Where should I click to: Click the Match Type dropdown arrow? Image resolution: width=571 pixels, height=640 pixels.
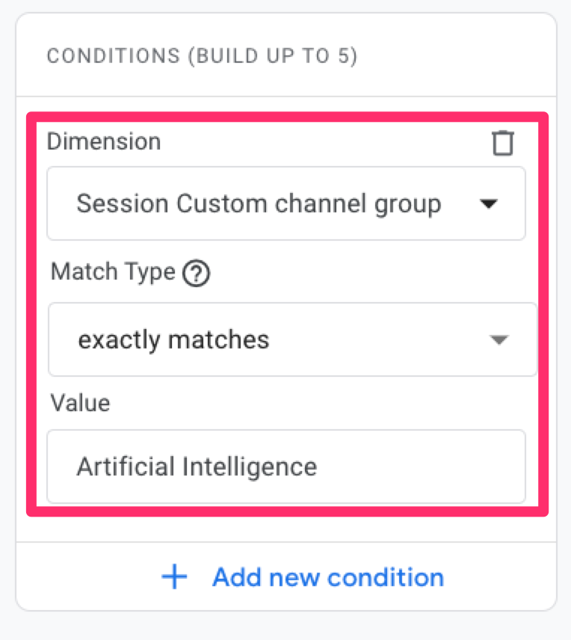point(499,340)
